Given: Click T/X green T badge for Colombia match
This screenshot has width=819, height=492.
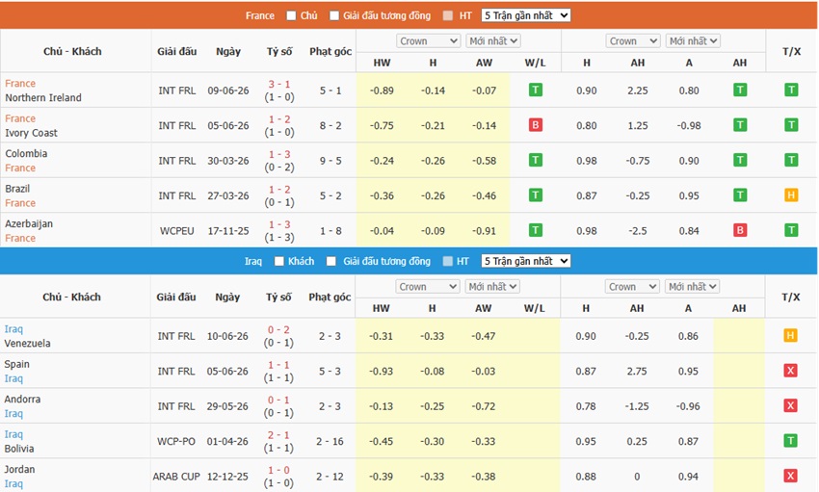Looking at the screenshot, I should coord(791,160).
